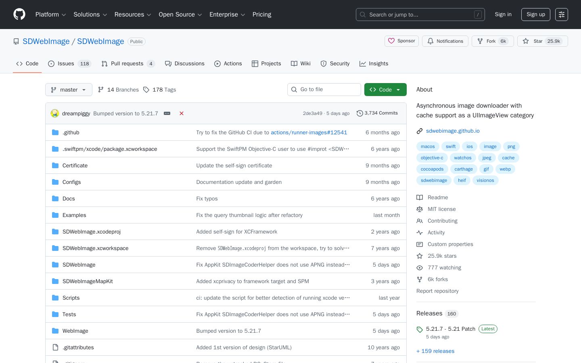This screenshot has height=363, width=581.
Task: Click the Certificate folder icon
Action: tap(55, 165)
